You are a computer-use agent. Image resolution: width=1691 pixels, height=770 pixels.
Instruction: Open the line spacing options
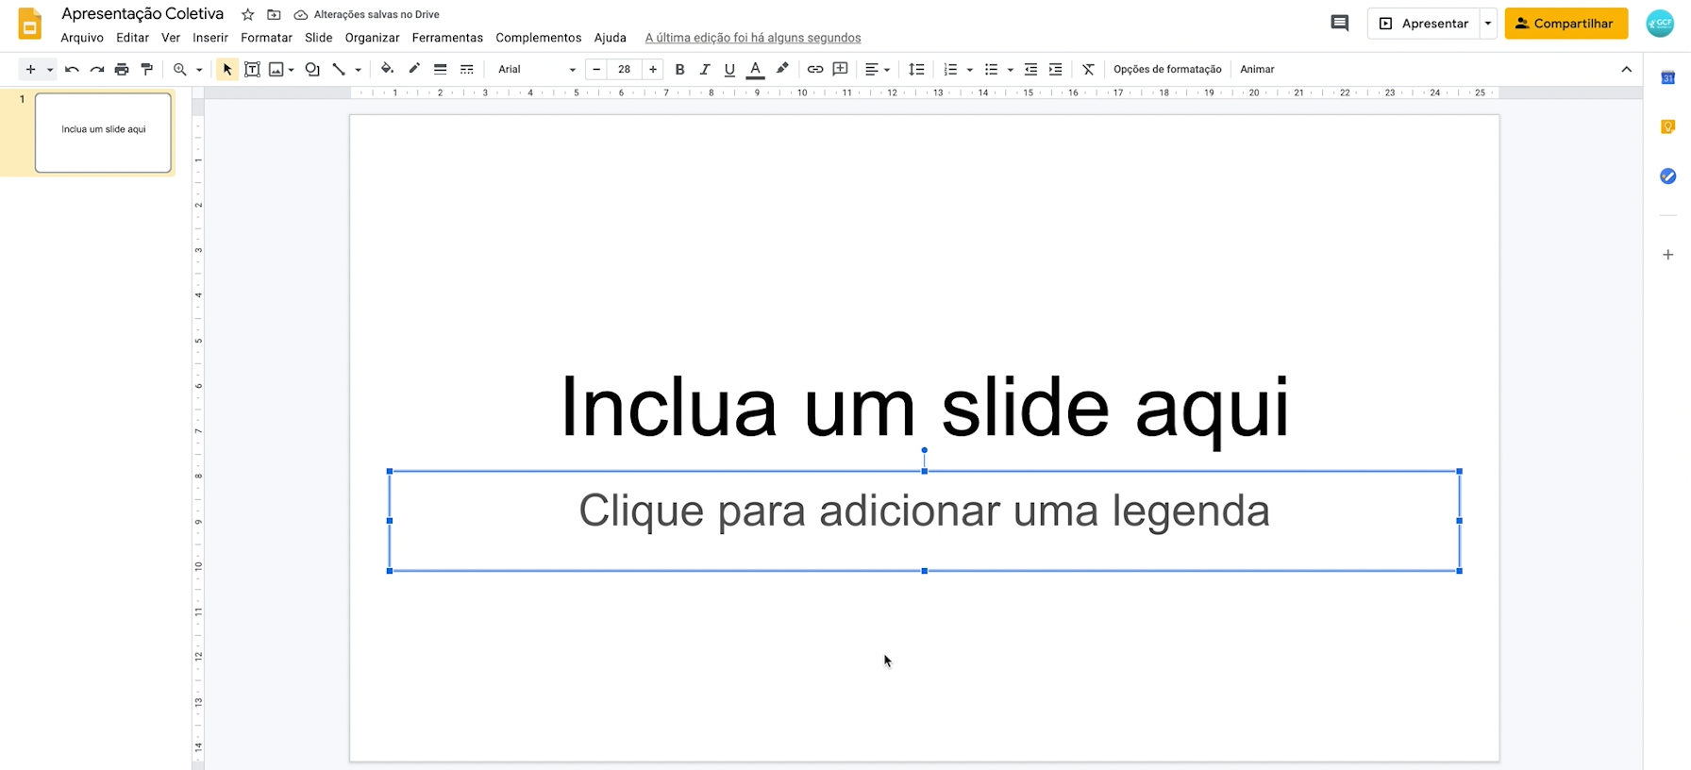pos(915,69)
